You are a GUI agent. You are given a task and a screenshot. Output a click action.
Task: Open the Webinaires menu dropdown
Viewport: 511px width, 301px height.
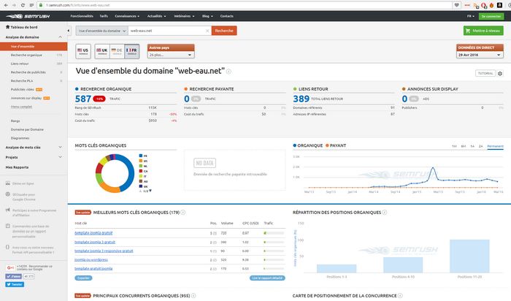pyautogui.click(x=184, y=16)
